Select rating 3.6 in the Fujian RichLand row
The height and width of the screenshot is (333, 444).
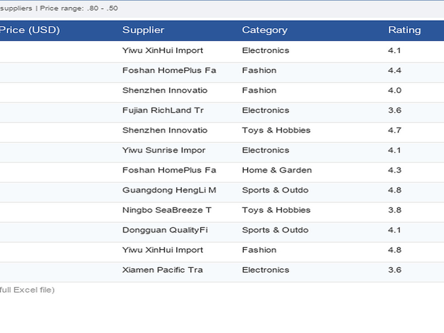tap(395, 110)
